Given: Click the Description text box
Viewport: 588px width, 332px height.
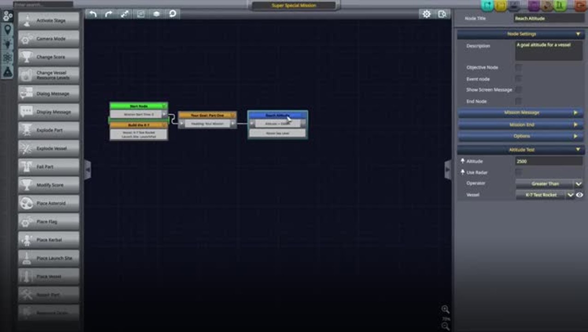Looking at the screenshot, I should tap(549, 51).
